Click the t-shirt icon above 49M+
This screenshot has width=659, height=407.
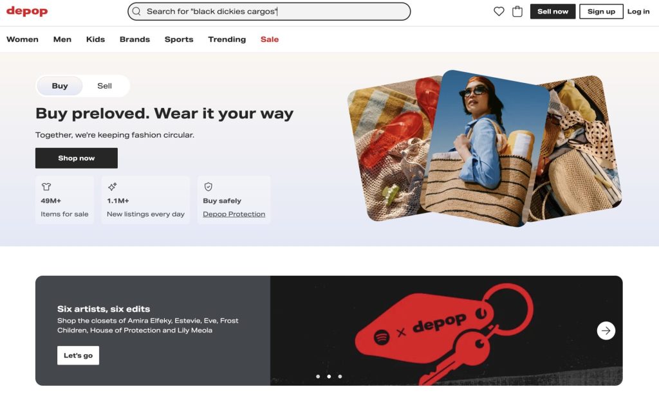pyautogui.click(x=46, y=186)
